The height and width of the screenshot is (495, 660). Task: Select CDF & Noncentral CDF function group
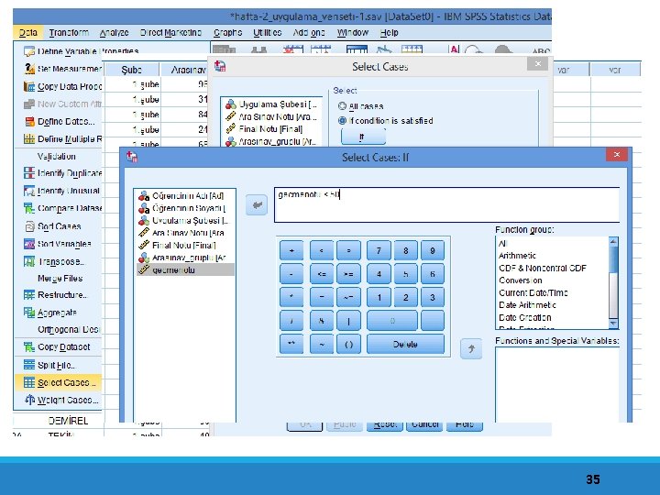[542, 268]
